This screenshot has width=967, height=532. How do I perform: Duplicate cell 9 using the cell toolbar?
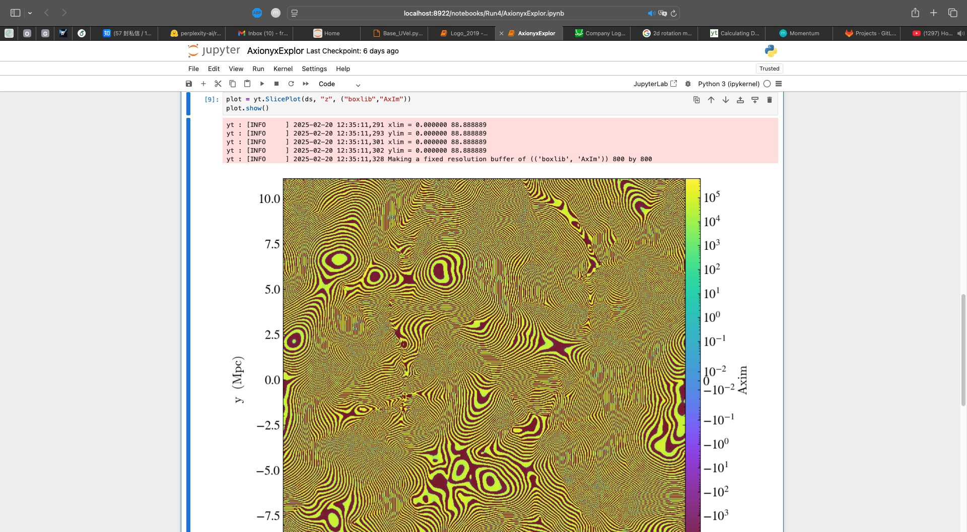(697, 100)
